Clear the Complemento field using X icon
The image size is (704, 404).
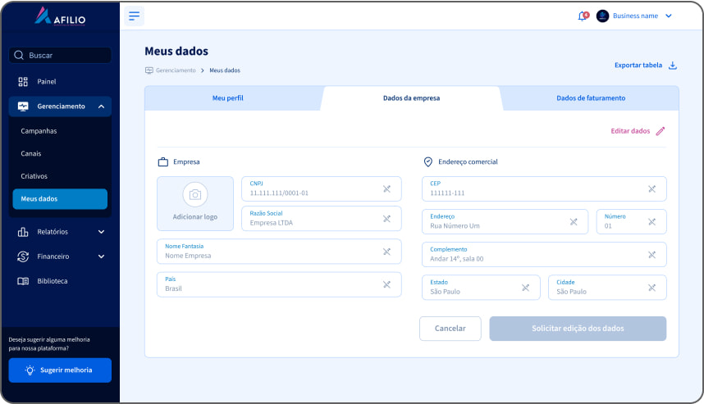tap(651, 255)
